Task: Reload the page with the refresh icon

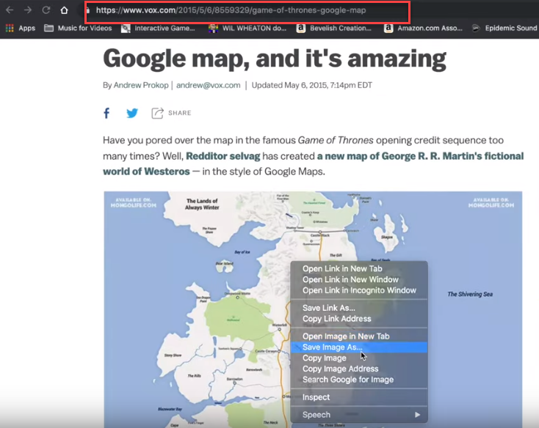Action: pyautogui.click(x=46, y=10)
